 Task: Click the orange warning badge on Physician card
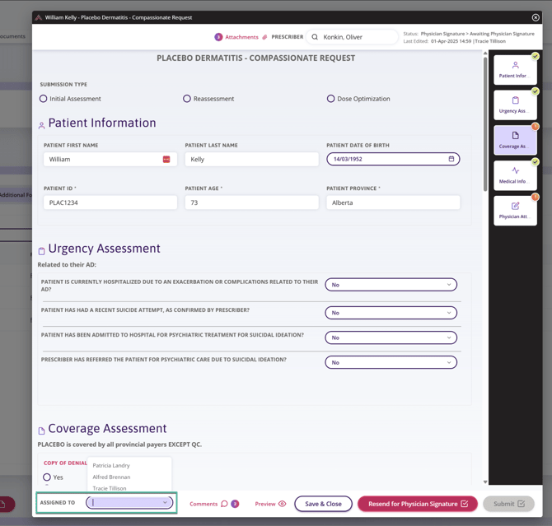(535, 197)
